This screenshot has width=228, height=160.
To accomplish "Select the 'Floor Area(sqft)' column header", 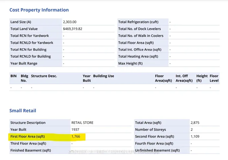I will tap(164, 78).
